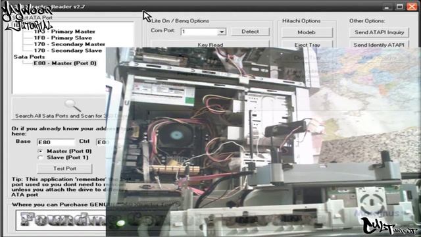
Task: Click the Sata Ports tree heading
Action: (x=29, y=57)
